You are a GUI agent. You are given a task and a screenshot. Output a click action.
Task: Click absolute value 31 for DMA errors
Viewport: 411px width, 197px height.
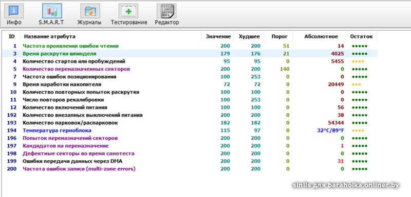tap(341, 161)
